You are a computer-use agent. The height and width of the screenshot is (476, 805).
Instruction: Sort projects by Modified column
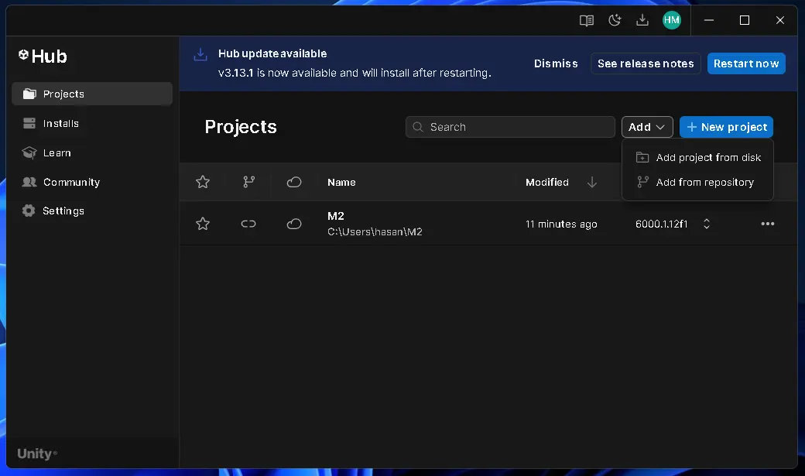coord(546,183)
